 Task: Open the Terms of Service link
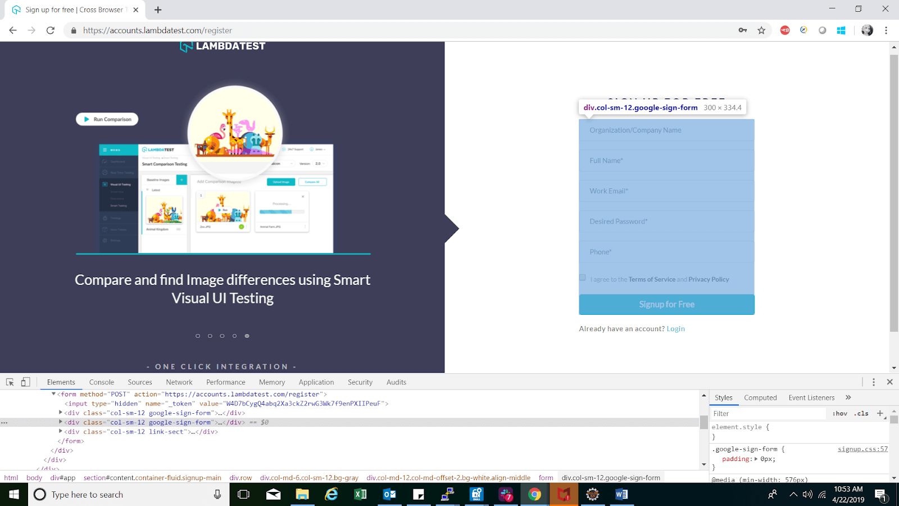click(x=652, y=279)
